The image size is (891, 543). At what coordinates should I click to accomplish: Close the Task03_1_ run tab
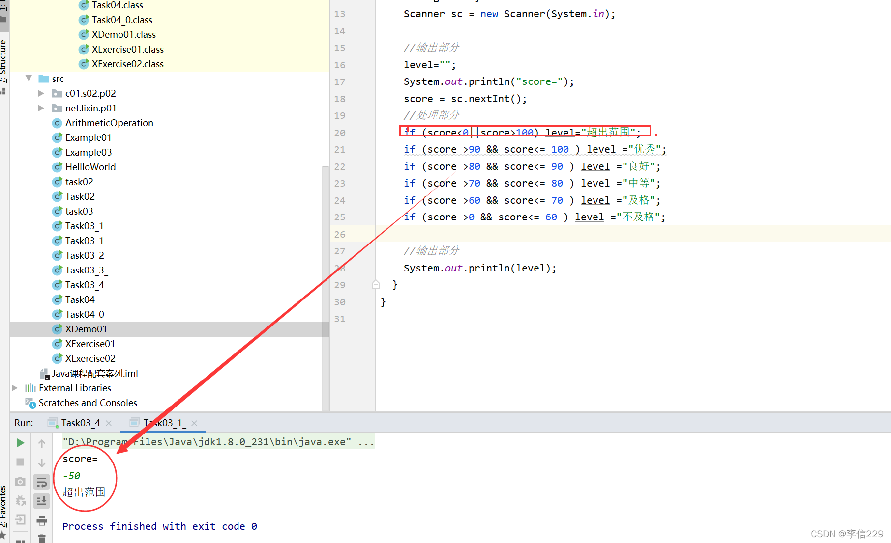pos(194,423)
